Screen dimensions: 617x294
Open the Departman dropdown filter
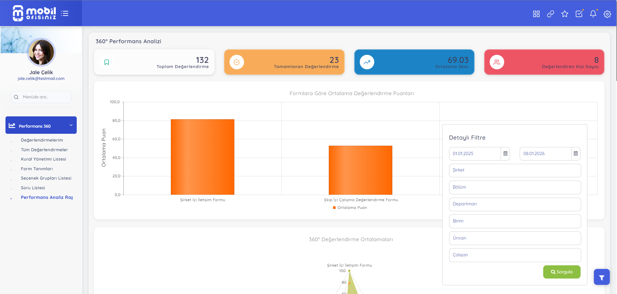[515, 204]
